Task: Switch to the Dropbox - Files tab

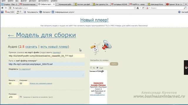Action: tap(10, 4)
